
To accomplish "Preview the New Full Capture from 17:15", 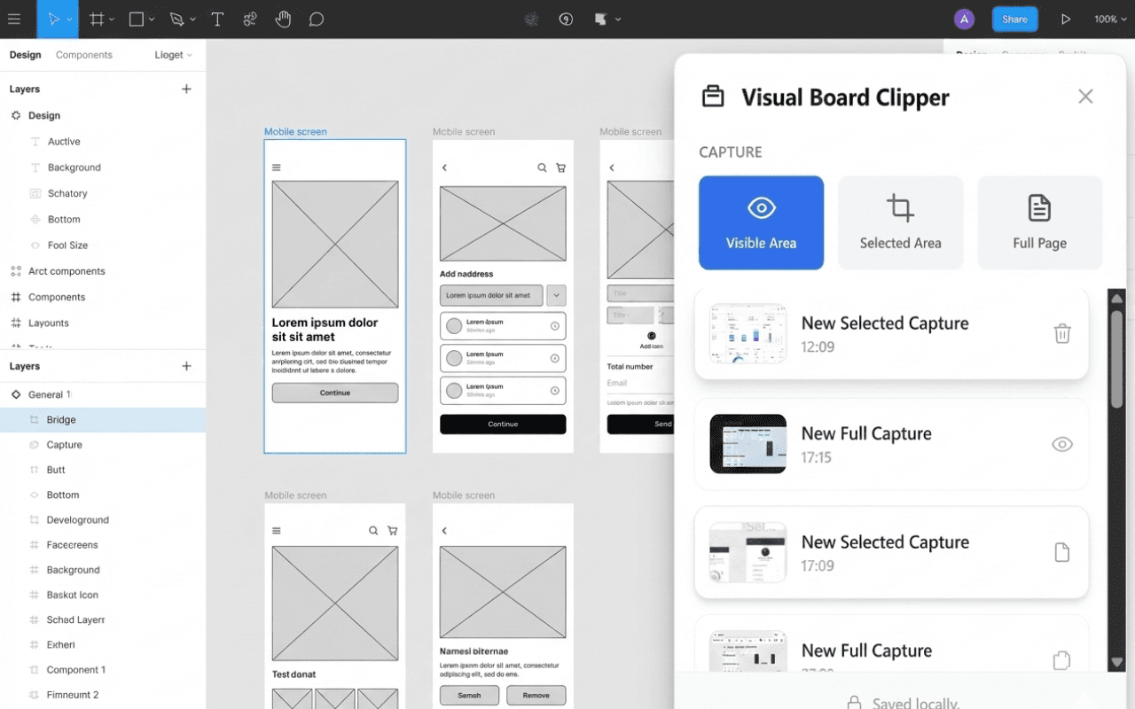I will (1061, 444).
